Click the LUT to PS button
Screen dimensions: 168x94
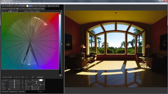[22, 92]
